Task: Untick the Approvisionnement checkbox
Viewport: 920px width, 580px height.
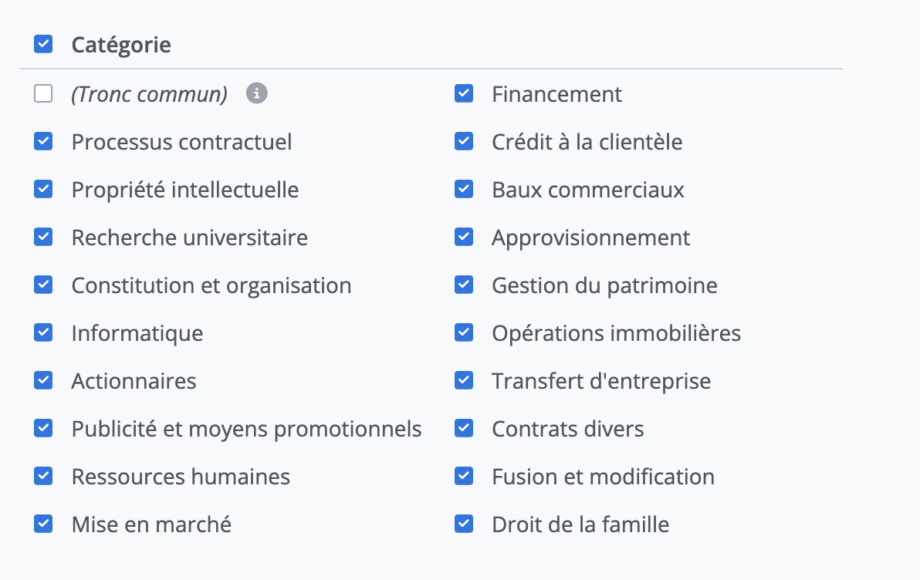Action: 464,238
